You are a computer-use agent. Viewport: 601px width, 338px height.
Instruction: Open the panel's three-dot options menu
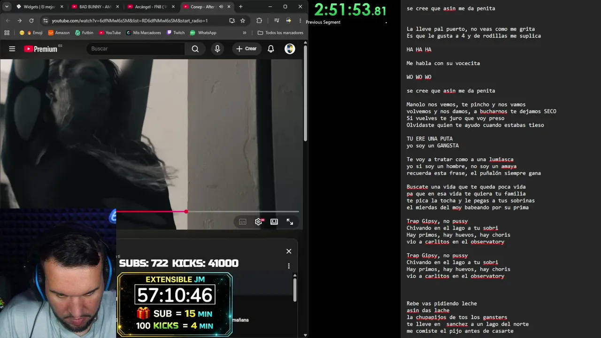tap(289, 266)
